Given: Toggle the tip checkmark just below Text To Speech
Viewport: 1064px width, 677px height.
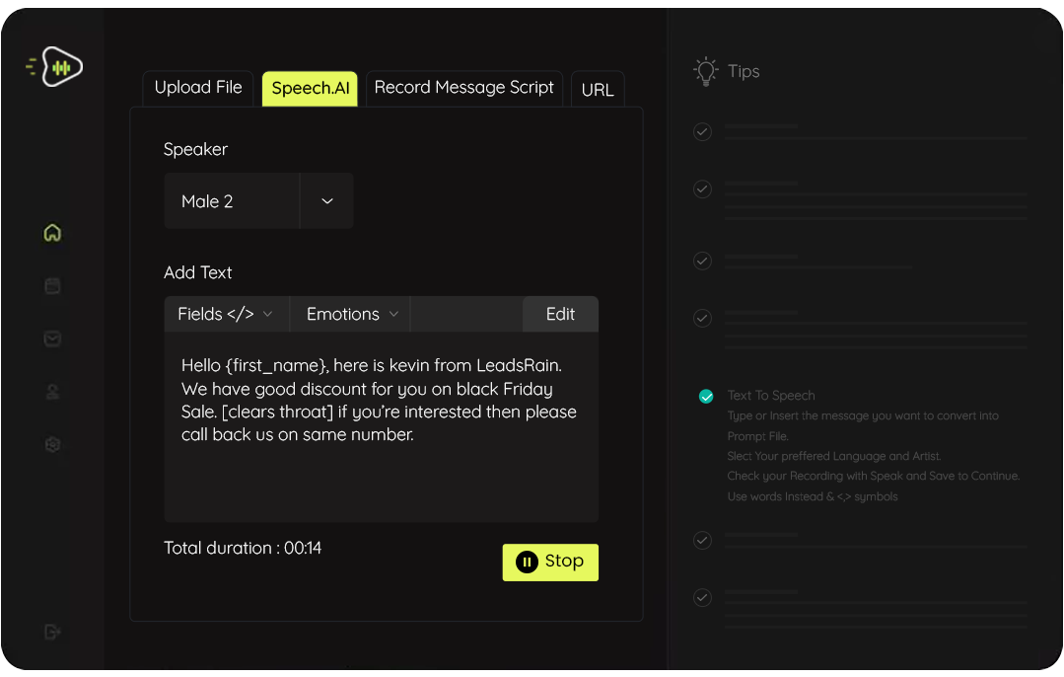Looking at the screenshot, I should coord(702,541).
